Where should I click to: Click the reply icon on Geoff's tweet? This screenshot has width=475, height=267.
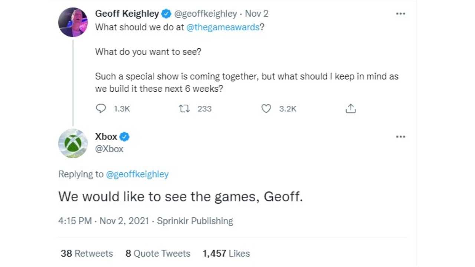pyautogui.click(x=101, y=109)
